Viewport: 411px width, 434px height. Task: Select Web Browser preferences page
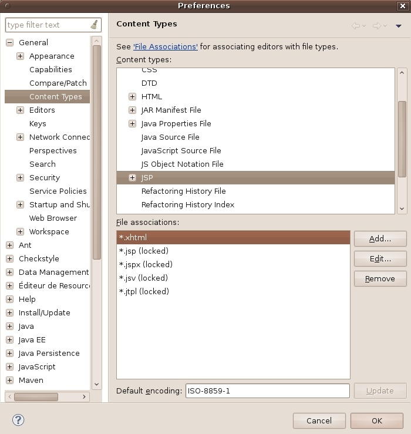pyautogui.click(x=53, y=218)
